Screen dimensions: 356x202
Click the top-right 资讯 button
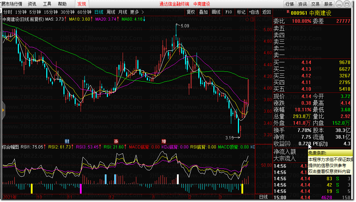pyautogui.click(x=302, y=4)
